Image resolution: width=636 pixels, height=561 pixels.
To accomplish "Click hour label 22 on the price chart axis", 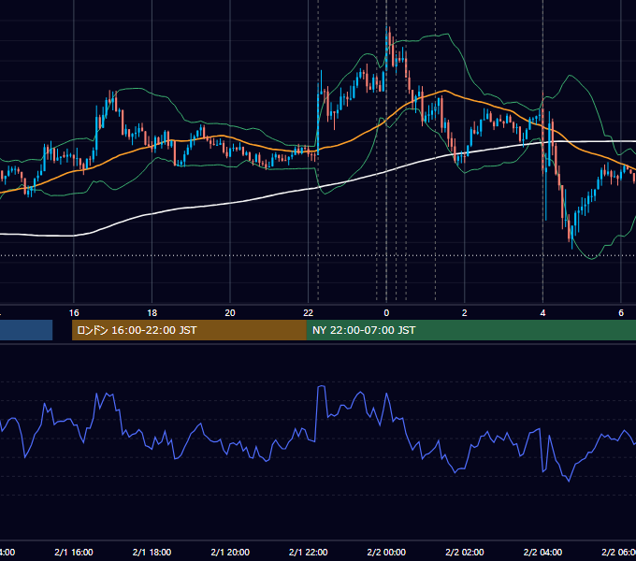I will (x=309, y=313).
